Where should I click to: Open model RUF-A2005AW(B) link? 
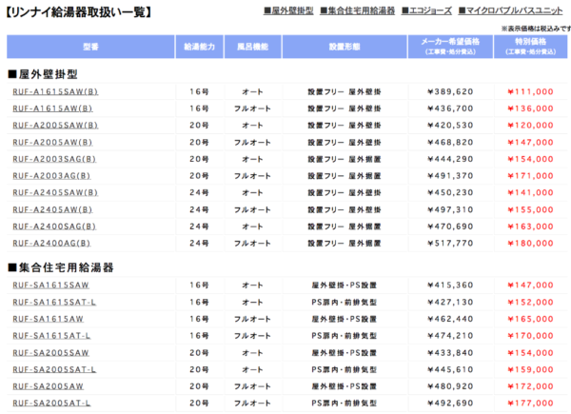[52, 143]
